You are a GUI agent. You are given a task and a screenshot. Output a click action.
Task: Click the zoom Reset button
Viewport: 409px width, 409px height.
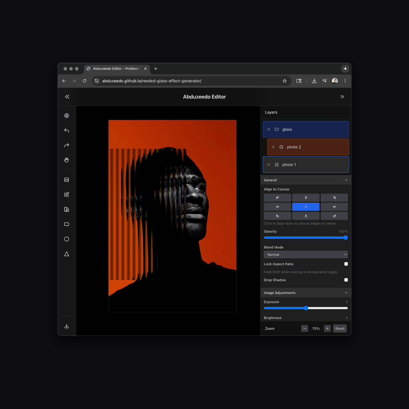click(340, 328)
